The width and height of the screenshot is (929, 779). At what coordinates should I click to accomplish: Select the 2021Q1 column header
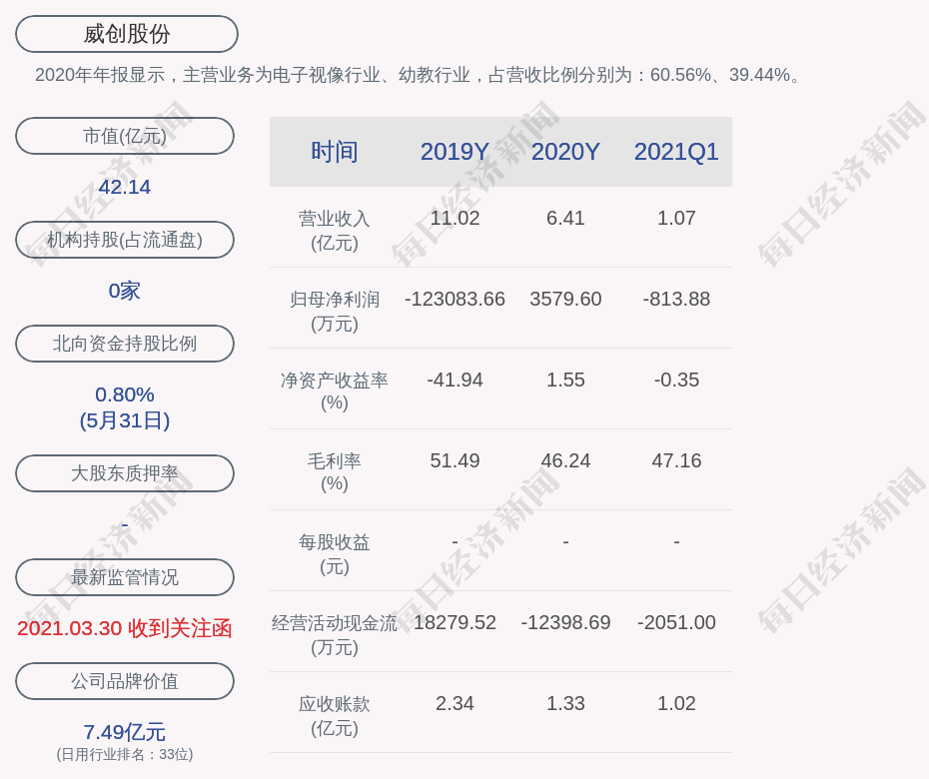coord(676,152)
